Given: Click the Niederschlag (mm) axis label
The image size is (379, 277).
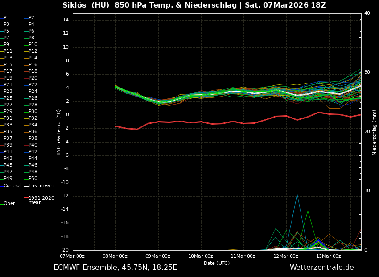Looking at the screenshot, I should (375, 132).
